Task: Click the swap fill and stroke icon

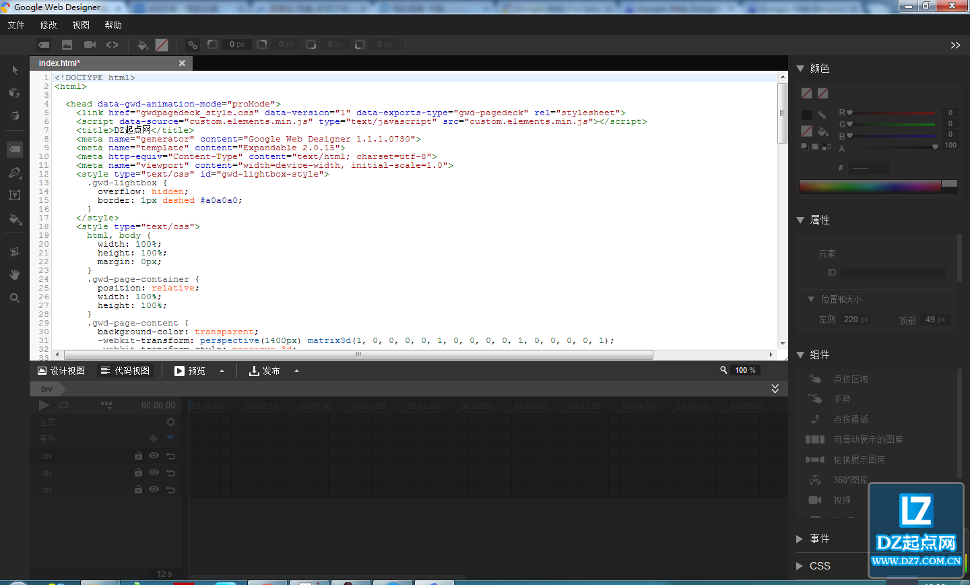Action: tap(827, 146)
